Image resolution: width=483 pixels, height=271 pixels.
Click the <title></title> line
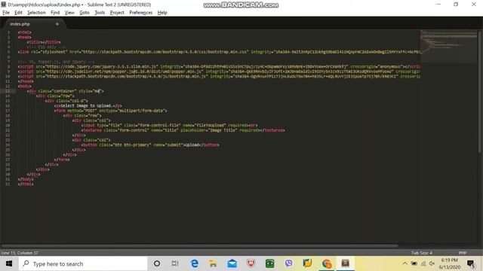click(44, 42)
